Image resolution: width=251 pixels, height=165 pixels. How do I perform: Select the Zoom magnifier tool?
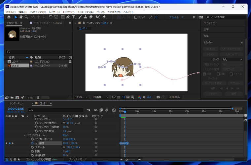pos(26,17)
